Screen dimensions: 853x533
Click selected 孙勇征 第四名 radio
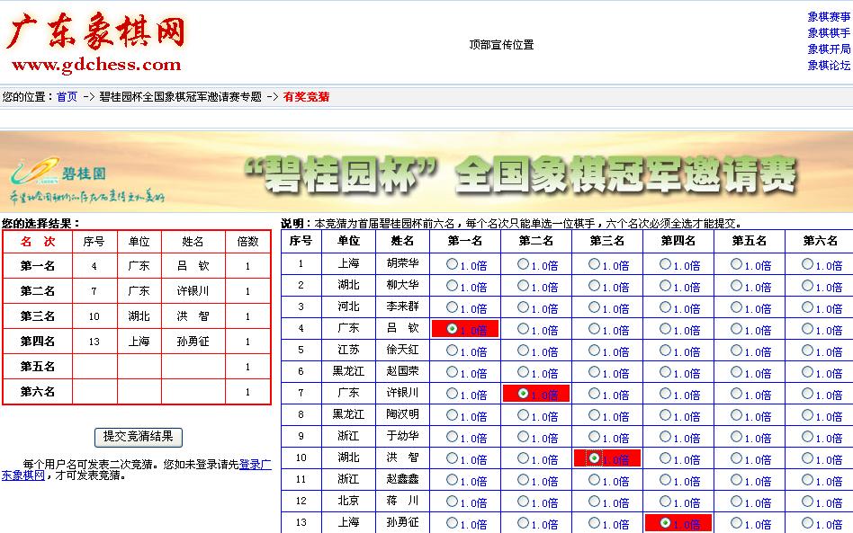(x=665, y=523)
